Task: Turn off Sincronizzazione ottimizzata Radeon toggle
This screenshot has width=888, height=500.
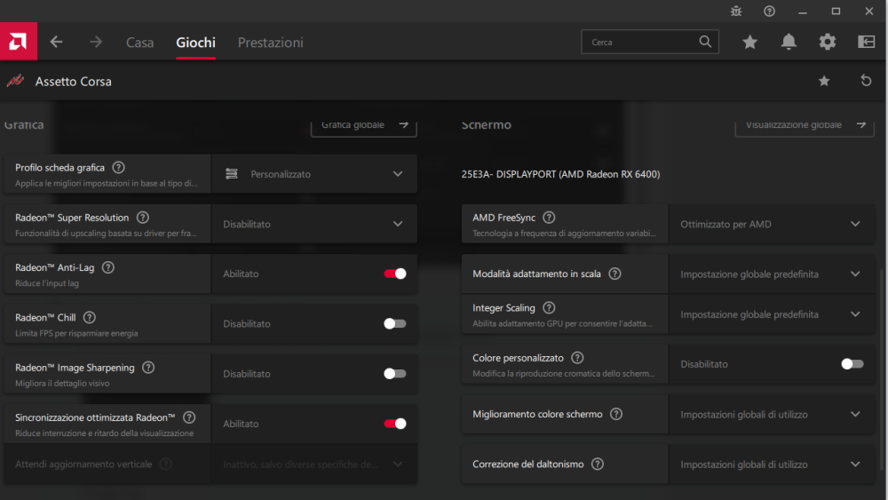Action: pos(395,424)
